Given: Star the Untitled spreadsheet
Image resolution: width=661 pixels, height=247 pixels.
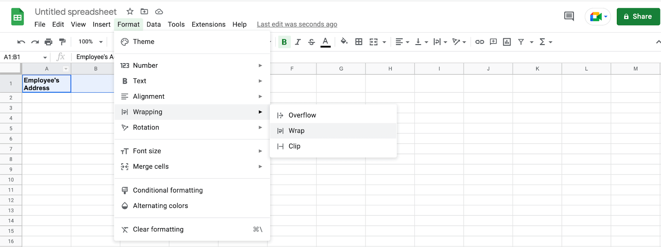Looking at the screenshot, I should click(130, 12).
